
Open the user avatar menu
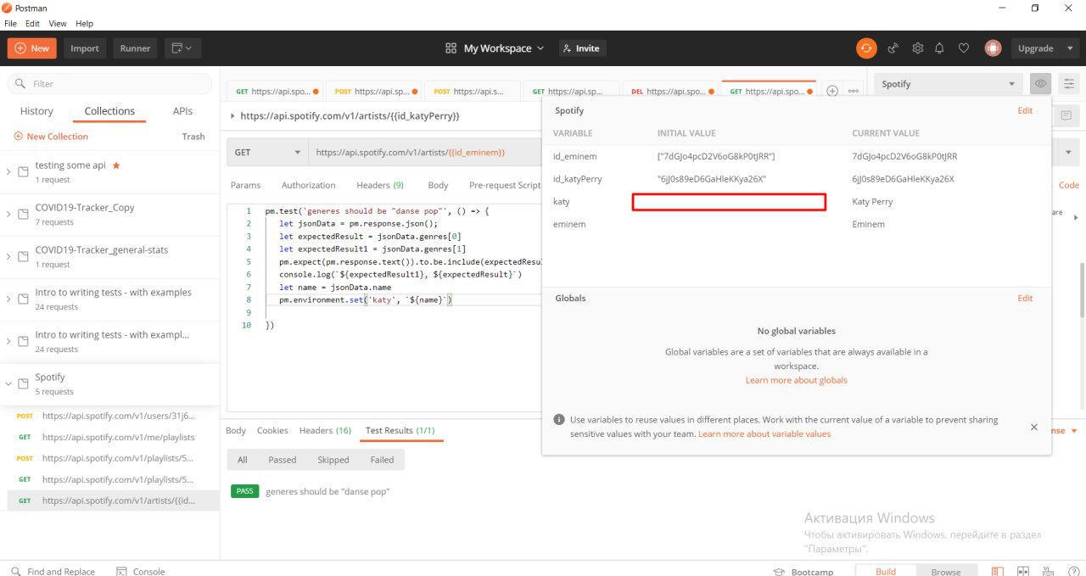(993, 48)
